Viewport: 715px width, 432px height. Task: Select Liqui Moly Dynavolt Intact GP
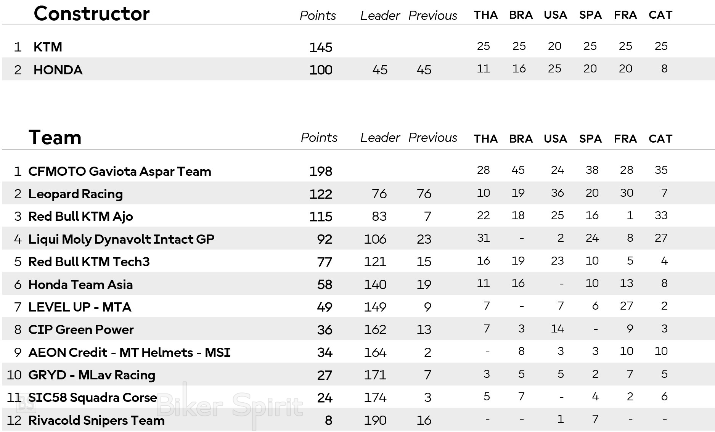coord(121,239)
